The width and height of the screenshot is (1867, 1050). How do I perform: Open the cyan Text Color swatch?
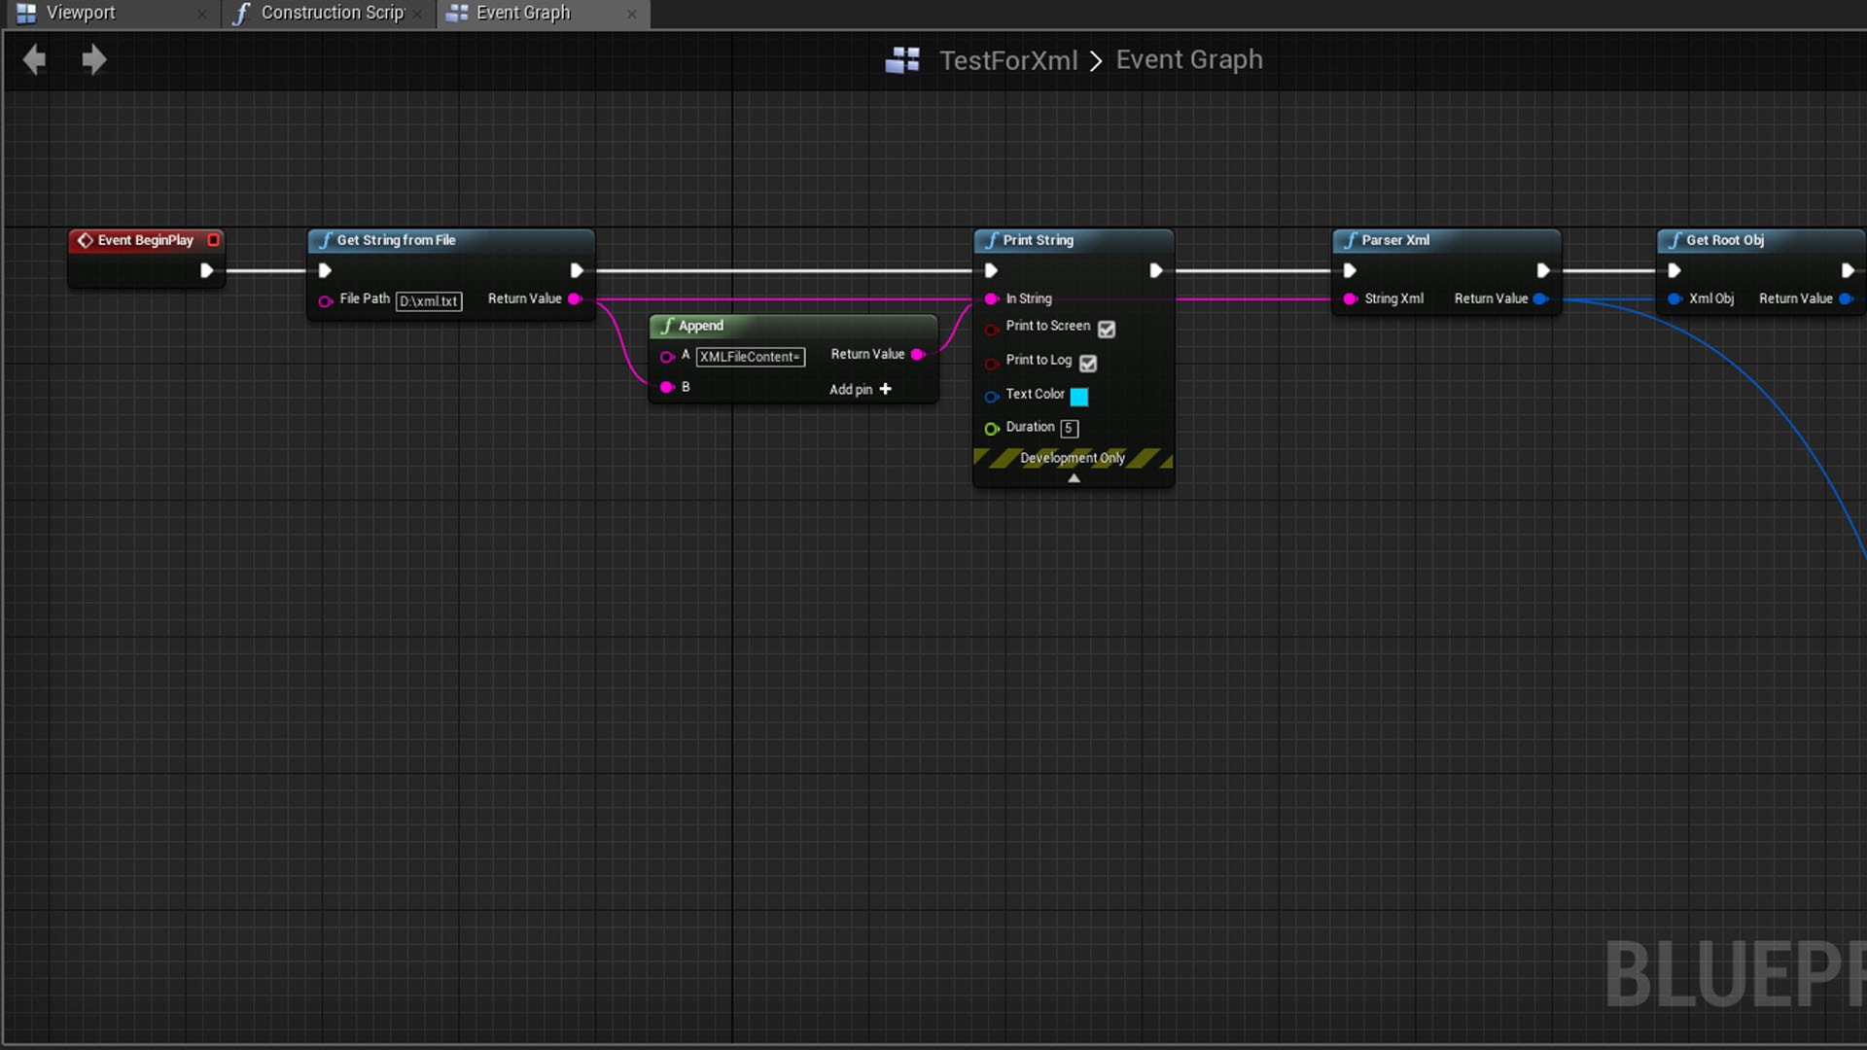[1079, 396]
